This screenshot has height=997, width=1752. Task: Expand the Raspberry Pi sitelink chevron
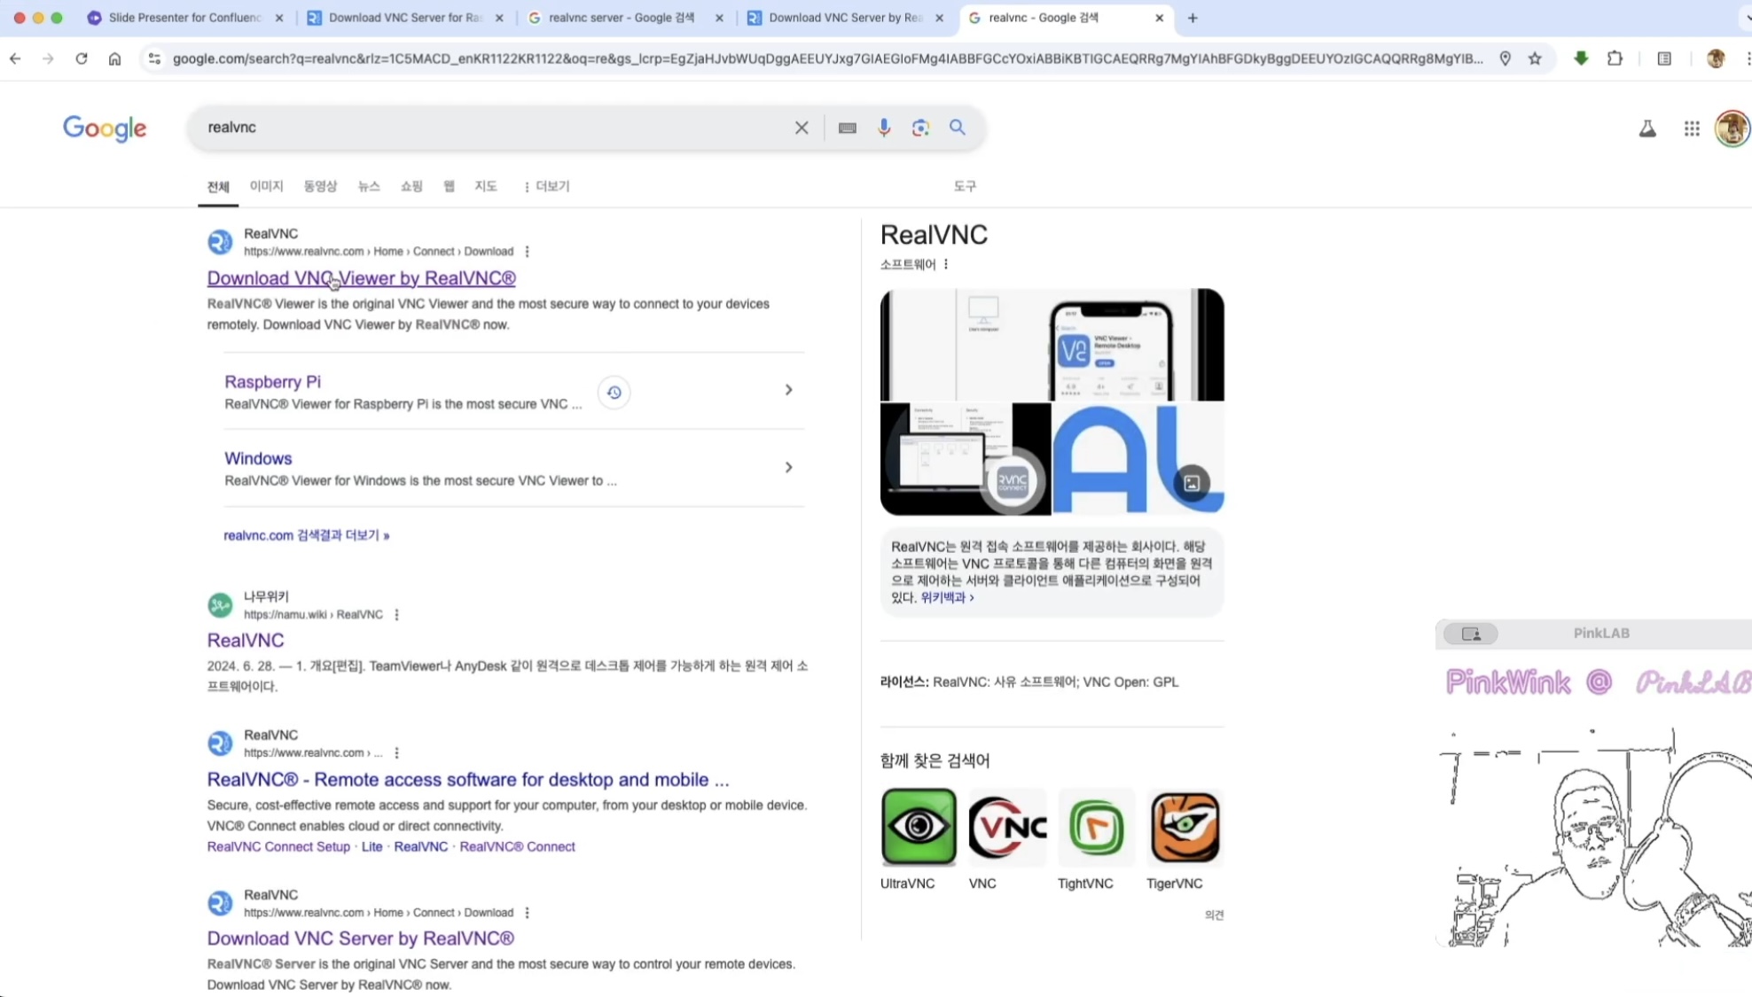pyautogui.click(x=788, y=390)
